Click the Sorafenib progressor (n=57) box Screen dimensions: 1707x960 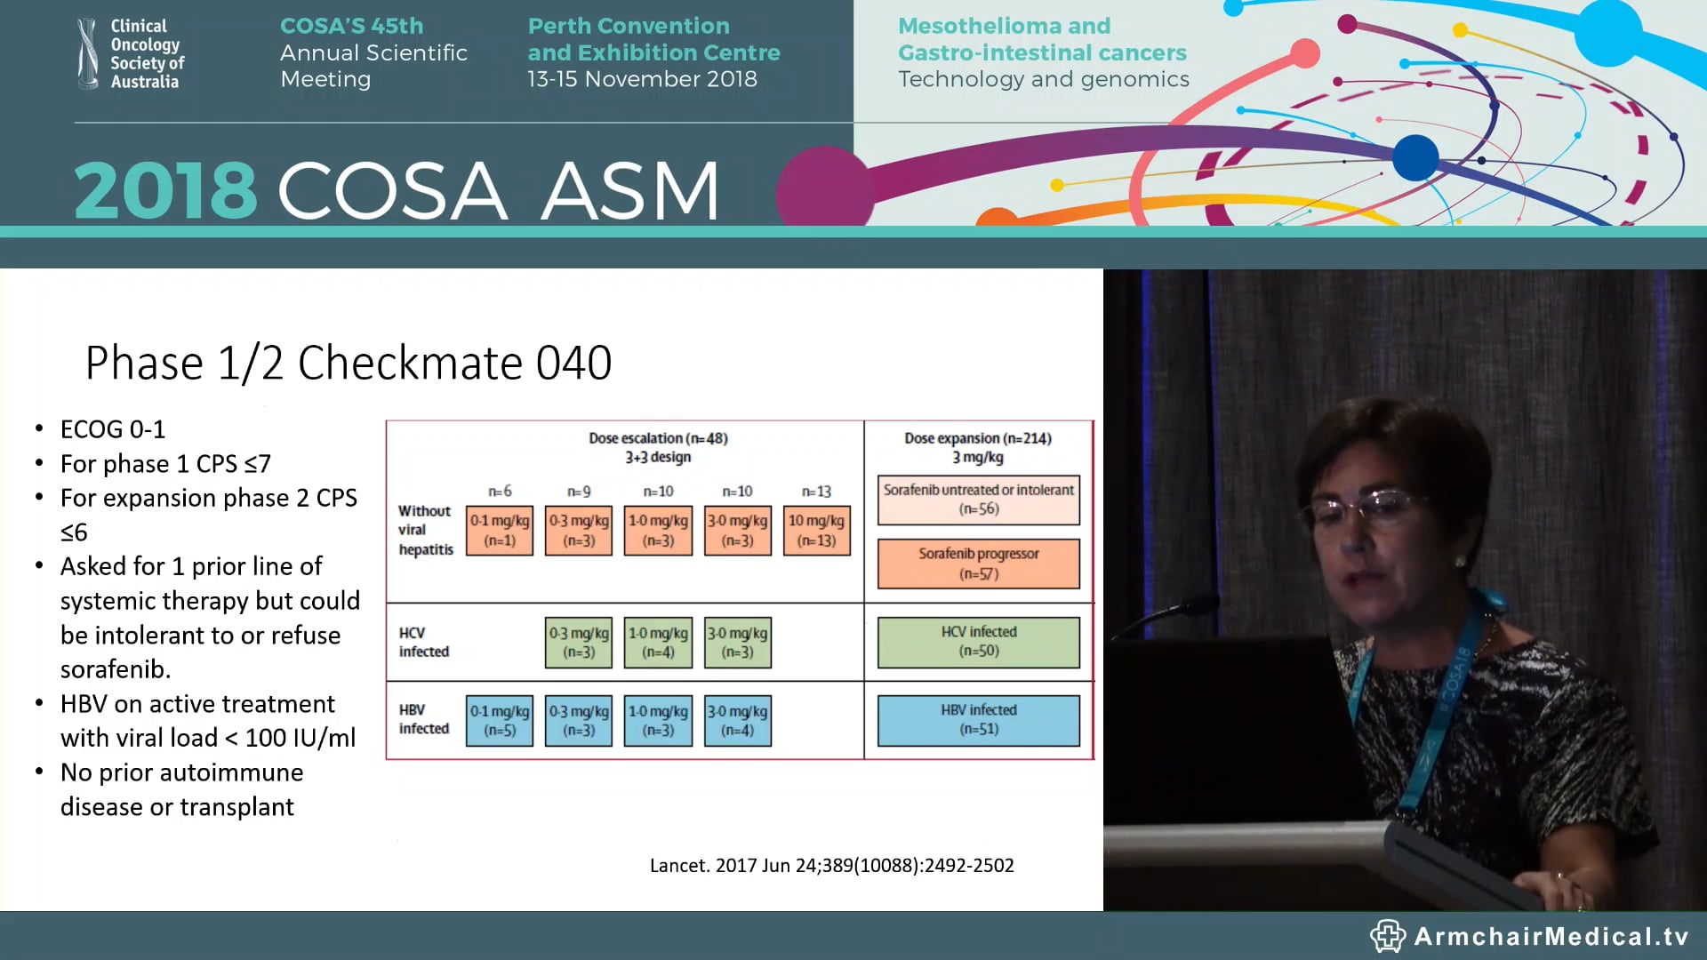click(977, 564)
